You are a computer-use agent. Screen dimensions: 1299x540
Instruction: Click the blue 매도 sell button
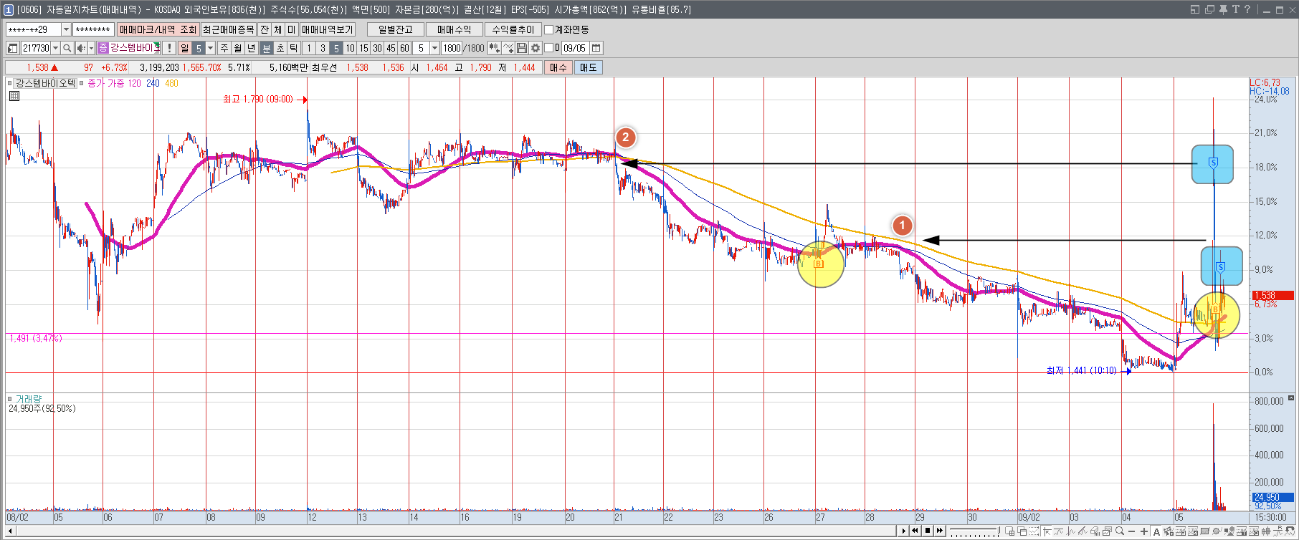(x=589, y=67)
